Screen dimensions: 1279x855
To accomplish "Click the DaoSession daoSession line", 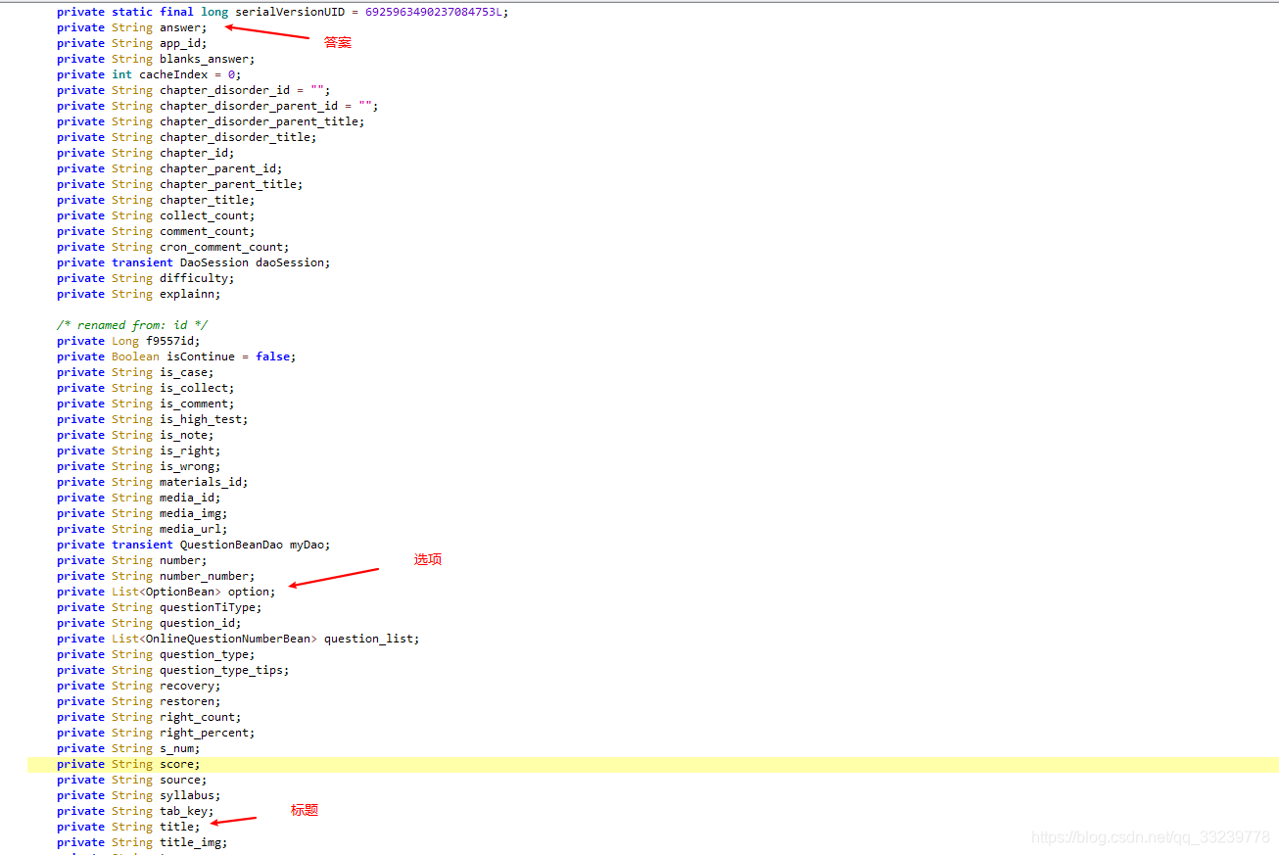I will 194,262.
